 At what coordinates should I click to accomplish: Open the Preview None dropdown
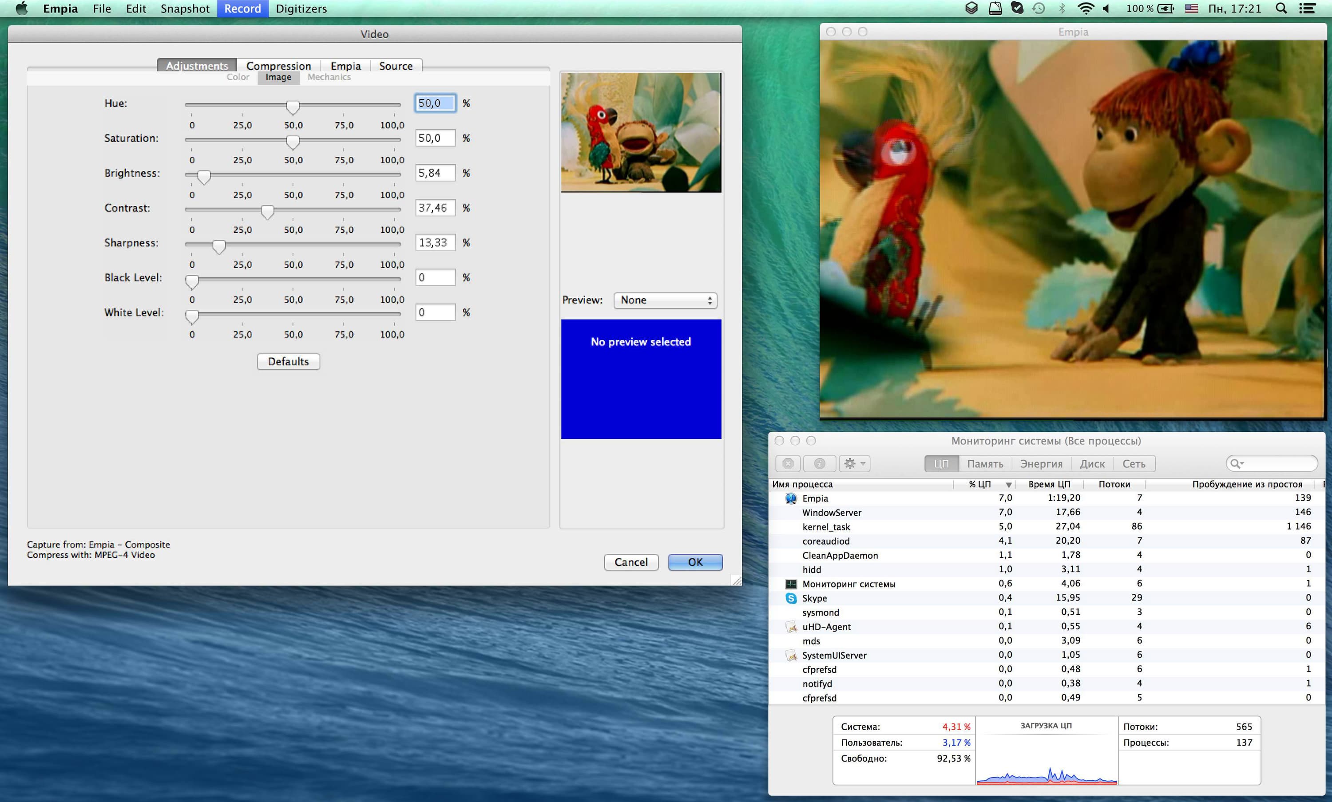coord(665,300)
